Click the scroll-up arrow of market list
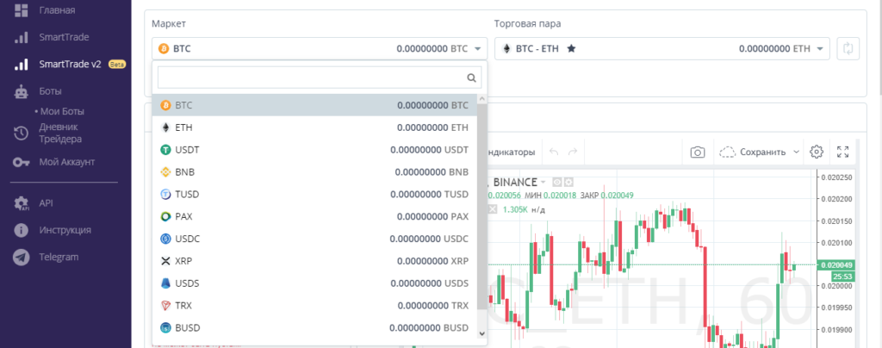This screenshot has width=882, height=348. coord(482,99)
